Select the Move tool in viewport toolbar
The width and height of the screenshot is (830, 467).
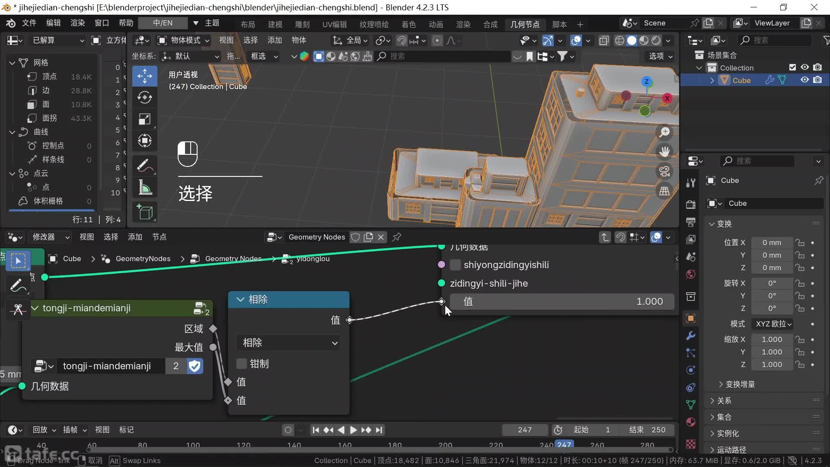click(144, 76)
